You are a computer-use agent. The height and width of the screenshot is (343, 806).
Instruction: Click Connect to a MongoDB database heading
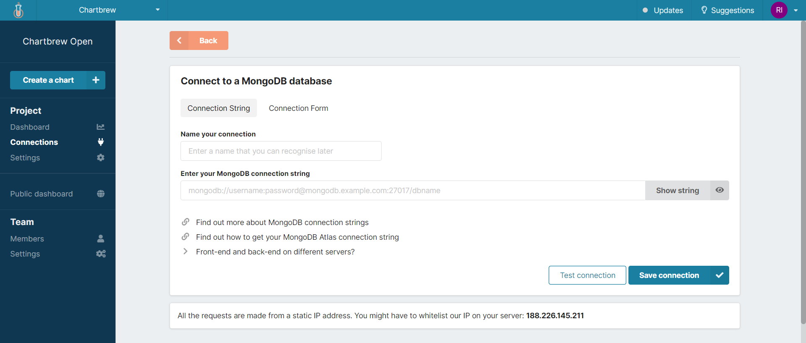(256, 81)
